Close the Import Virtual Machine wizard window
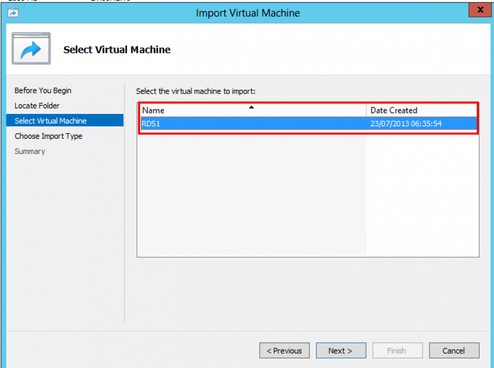Viewport: 494px width, 368px height. 479,10
